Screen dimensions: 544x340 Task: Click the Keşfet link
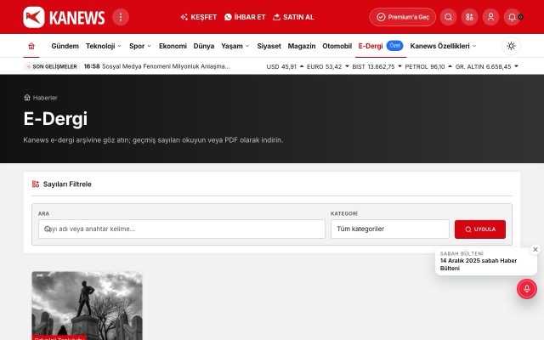pyautogui.click(x=199, y=17)
